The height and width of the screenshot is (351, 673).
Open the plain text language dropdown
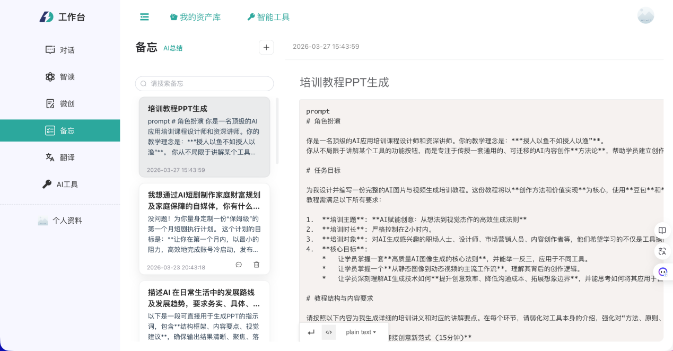361,332
